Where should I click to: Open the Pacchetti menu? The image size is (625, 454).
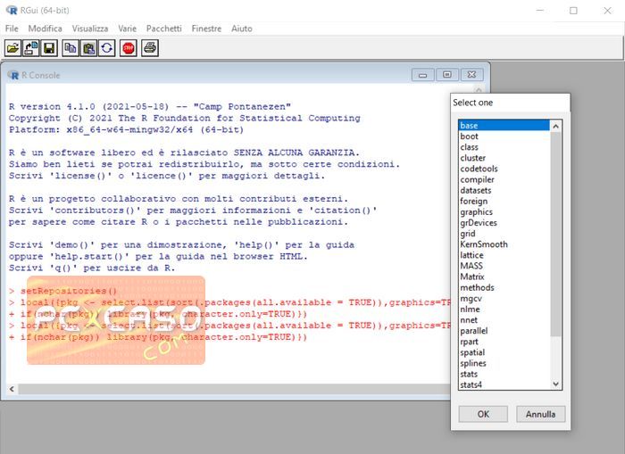163,29
